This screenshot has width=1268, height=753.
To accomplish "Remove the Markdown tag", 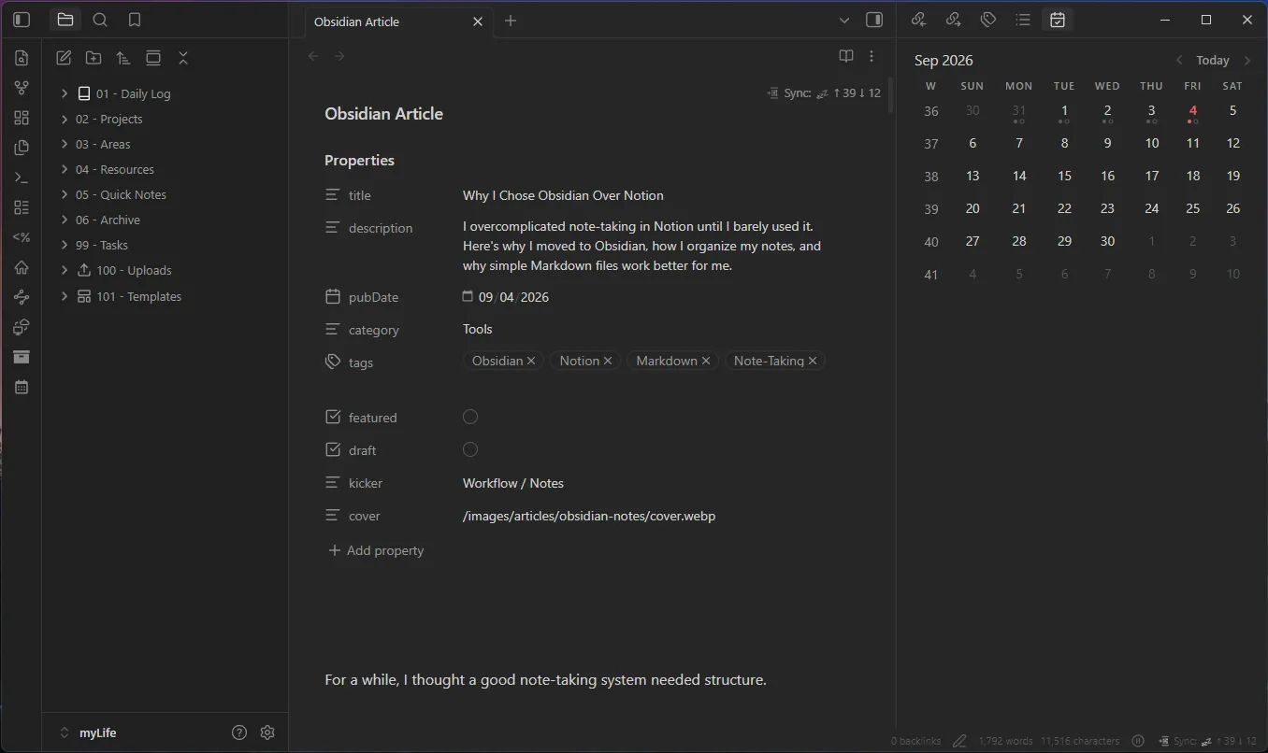I will 706,361.
